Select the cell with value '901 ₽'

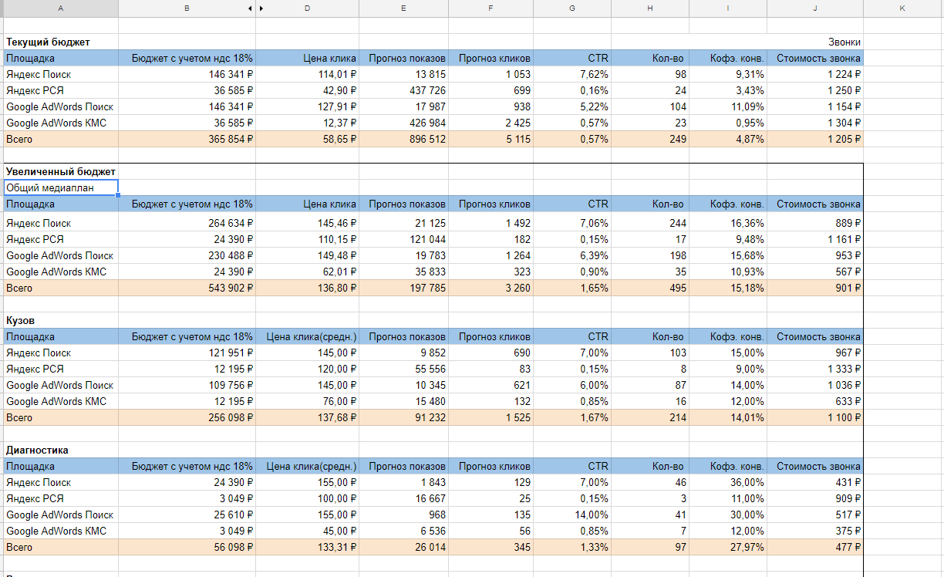[815, 288]
